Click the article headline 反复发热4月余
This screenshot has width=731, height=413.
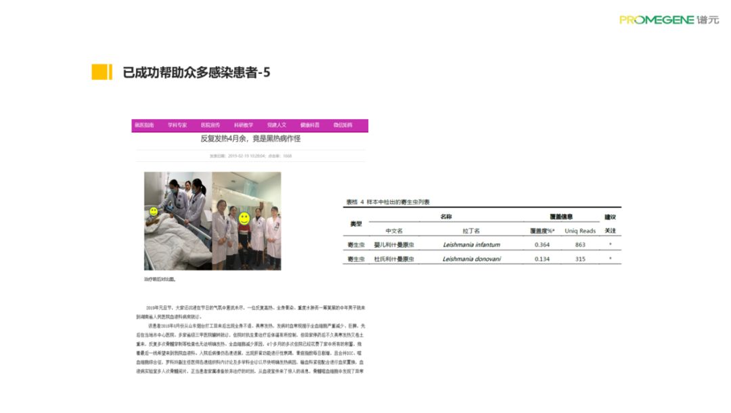tap(250, 139)
